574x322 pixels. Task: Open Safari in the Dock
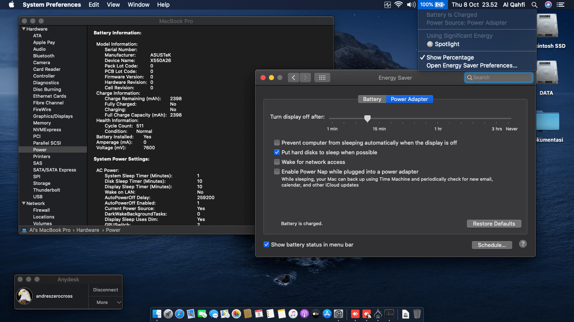point(180,314)
